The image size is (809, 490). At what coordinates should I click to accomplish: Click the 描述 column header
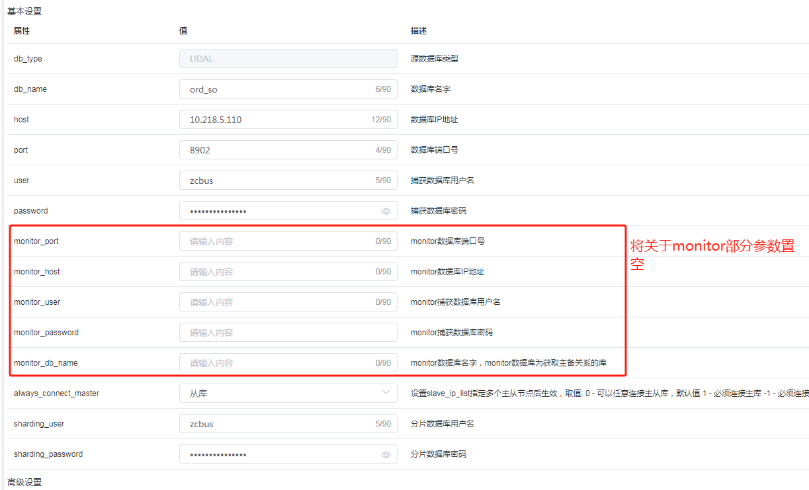click(x=419, y=31)
